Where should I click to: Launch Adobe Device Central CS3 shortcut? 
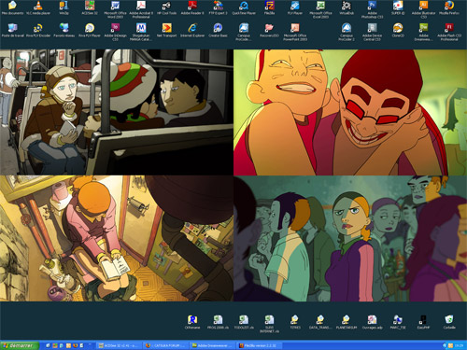(372, 32)
